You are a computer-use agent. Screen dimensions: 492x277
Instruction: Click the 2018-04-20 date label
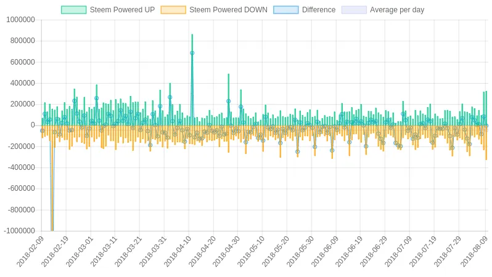point(202,251)
